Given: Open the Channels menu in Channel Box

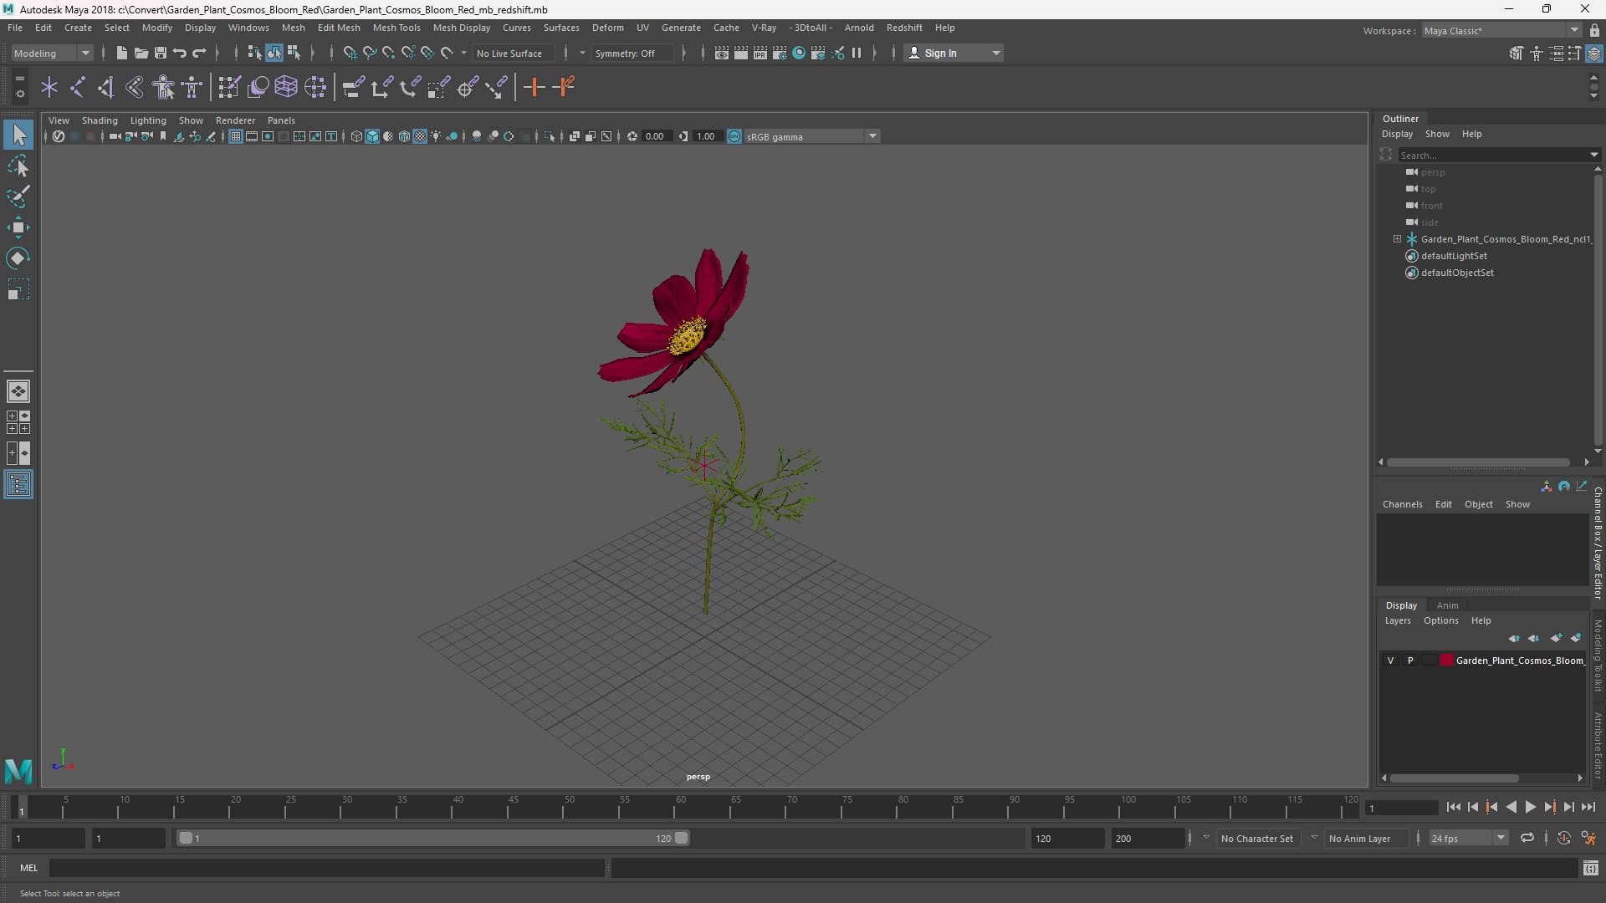Looking at the screenshot, I should tap(1402, 504).
